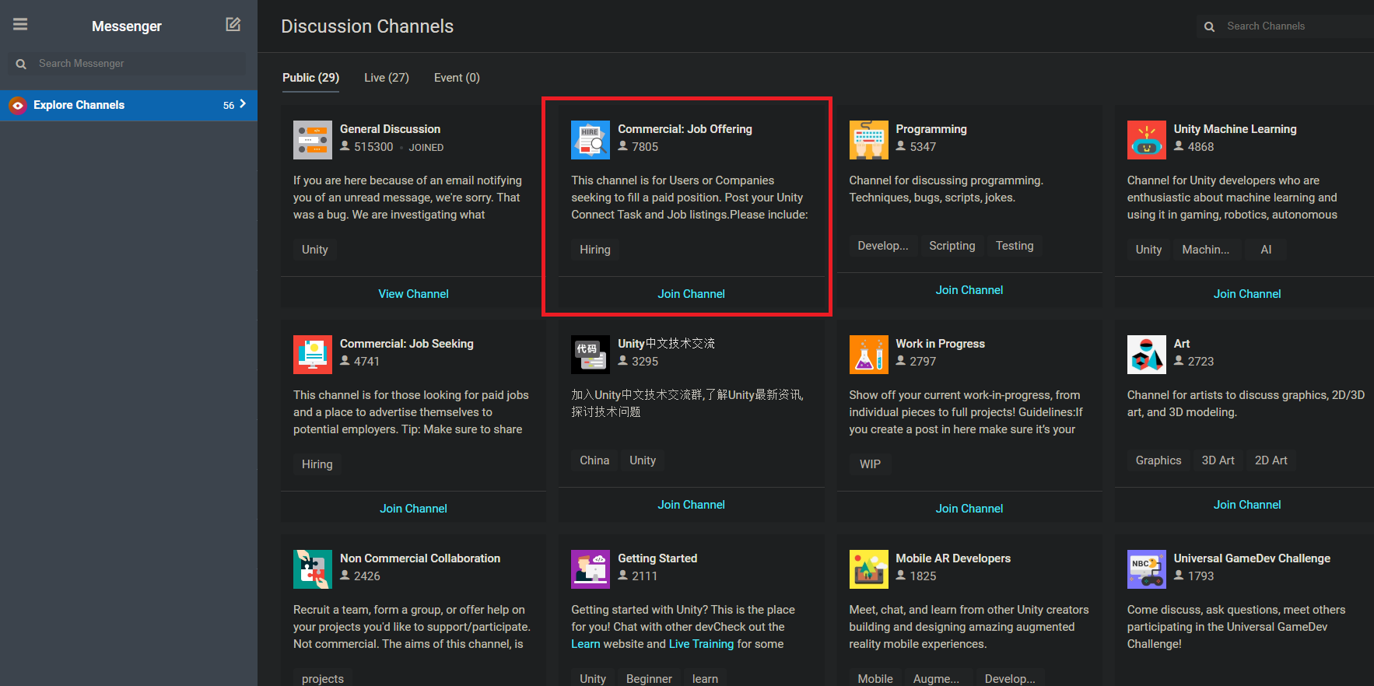View Channel for General Discussion
The height and width of the screenshot is (686, 1374).
pos(413,294)
